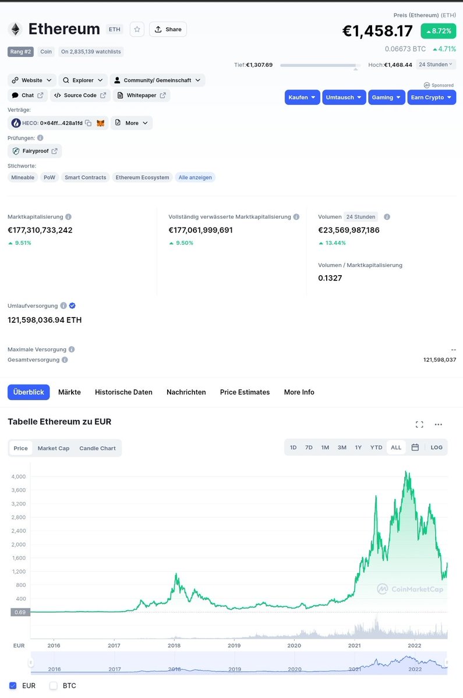Set chart range to 1M
Screen dimensions: 463x698
point(325,447)
